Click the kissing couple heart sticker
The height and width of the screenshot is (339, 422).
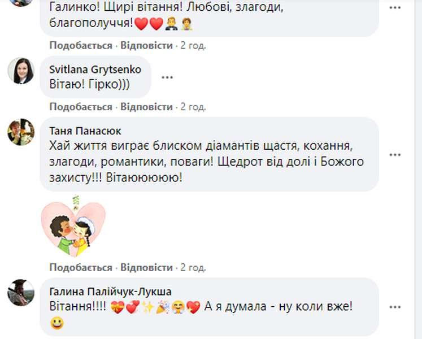(x=73, y=226)
